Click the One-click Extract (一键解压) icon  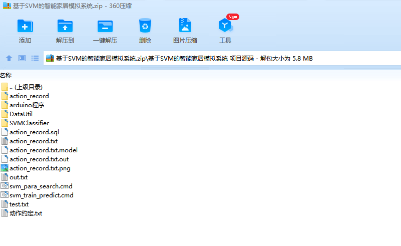(105, 26)
